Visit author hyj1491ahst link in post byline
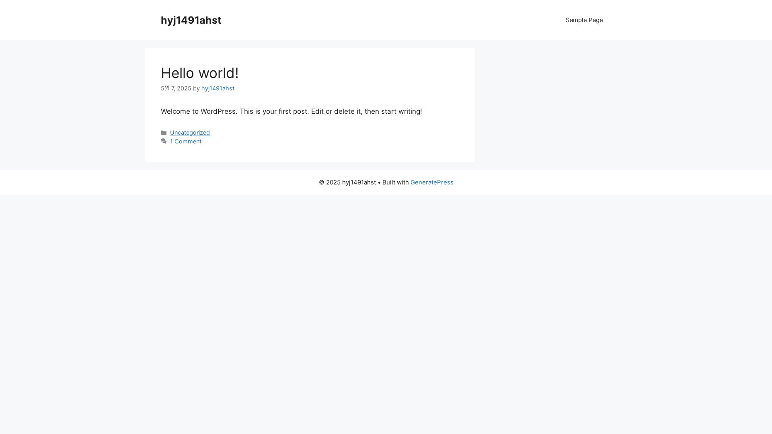Screen dimensions: 772x434 [218, 88]
